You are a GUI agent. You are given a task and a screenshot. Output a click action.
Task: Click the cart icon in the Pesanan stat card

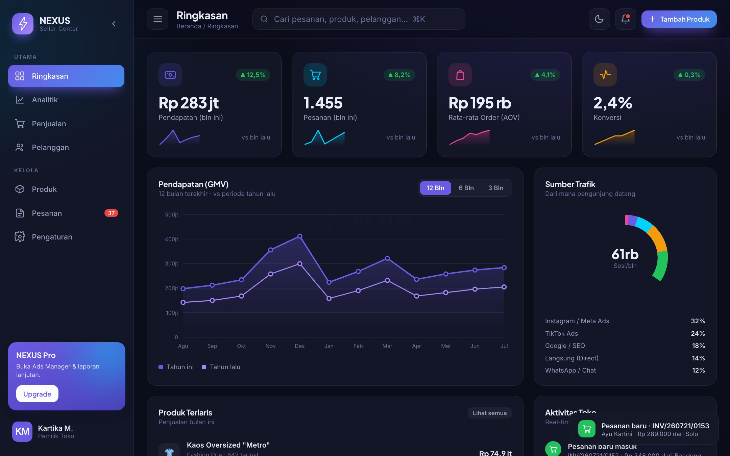click(315, 75)
